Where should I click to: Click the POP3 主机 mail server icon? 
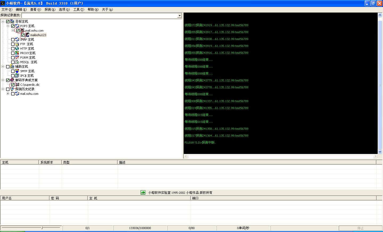coord(17,26)
